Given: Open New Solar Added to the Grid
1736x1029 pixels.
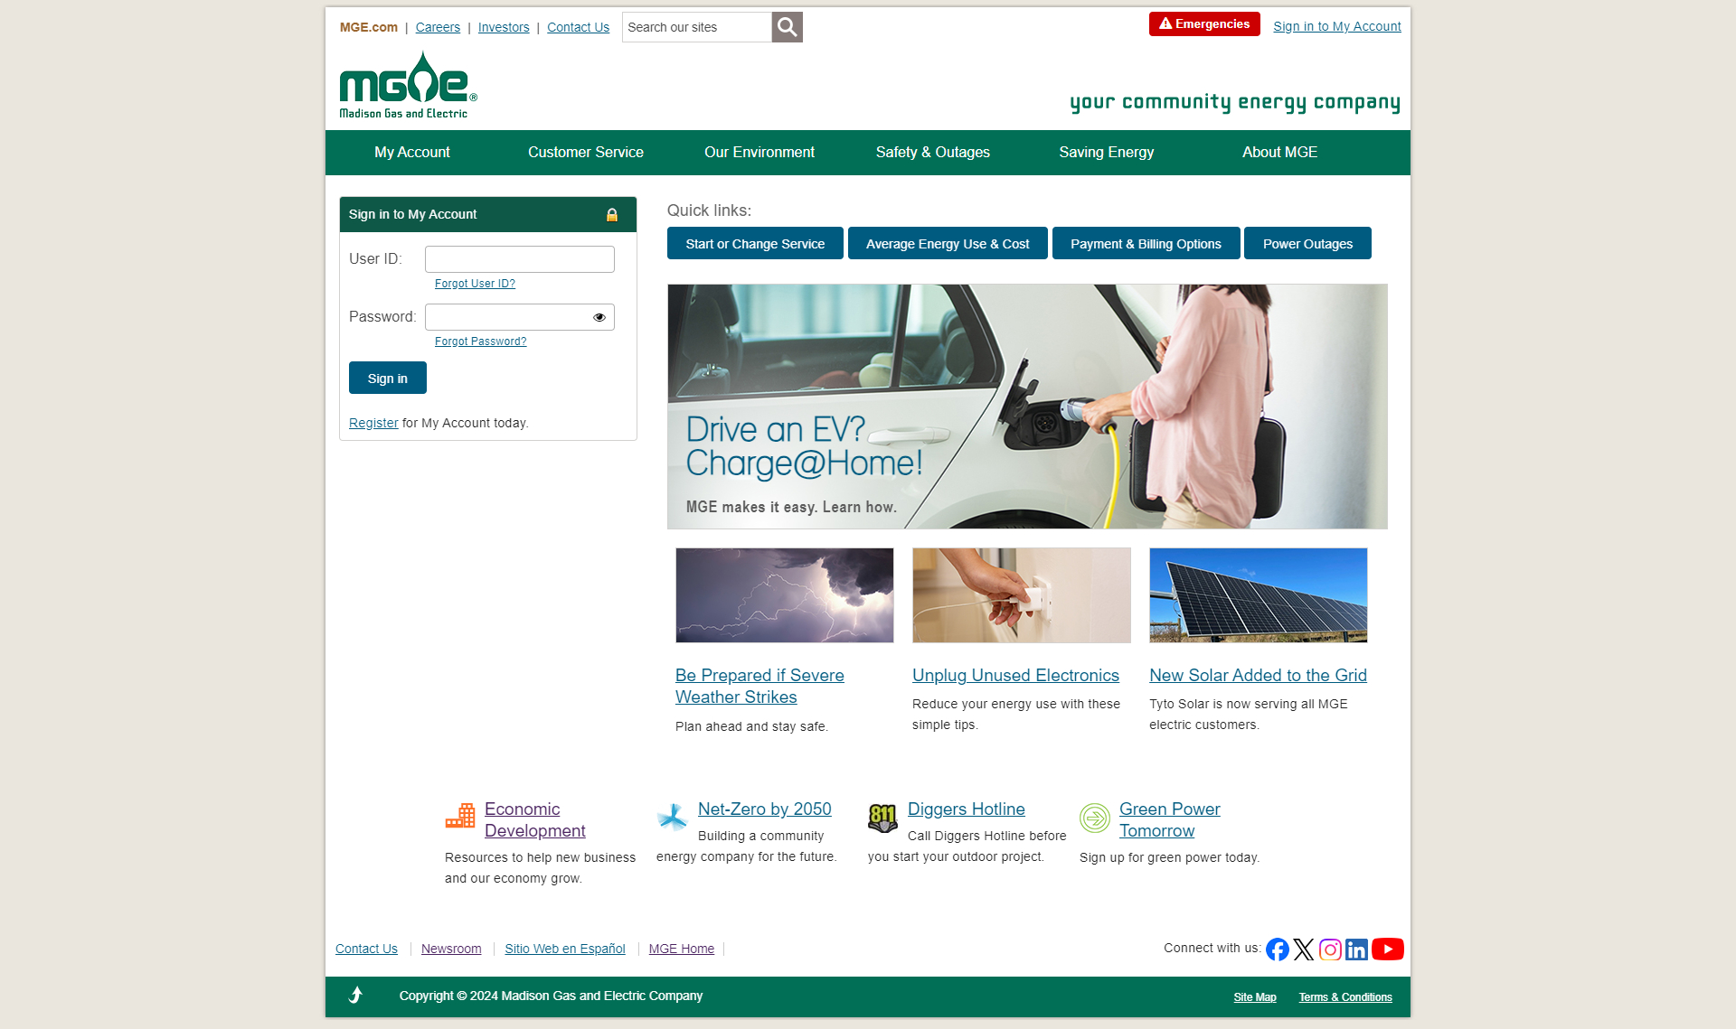Looking at the screenshot, I should (x=1258, y=675).
